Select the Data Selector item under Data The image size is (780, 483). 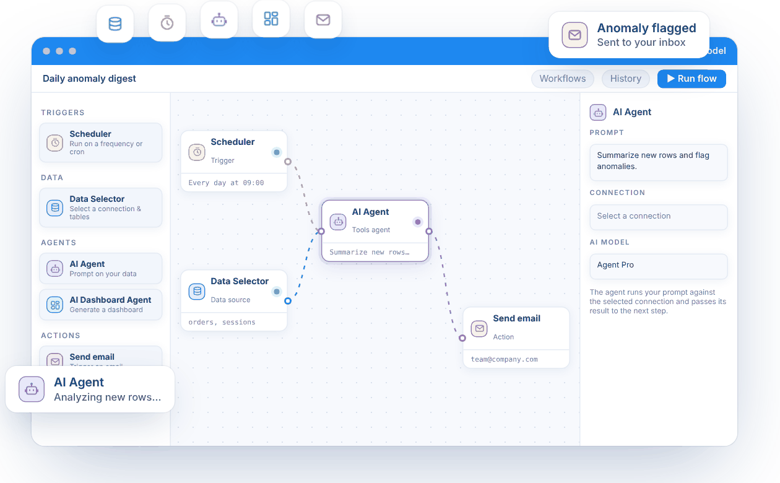(x=101, y=208)
